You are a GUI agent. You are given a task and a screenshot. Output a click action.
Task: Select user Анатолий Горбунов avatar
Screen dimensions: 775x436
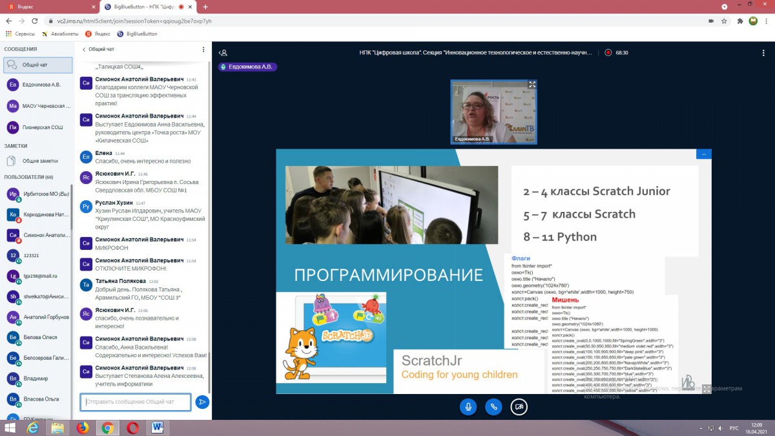click(13, 317)
